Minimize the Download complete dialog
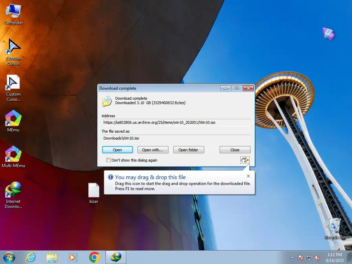The width and height of the screenshot is (352, 264). click(225, 88)
